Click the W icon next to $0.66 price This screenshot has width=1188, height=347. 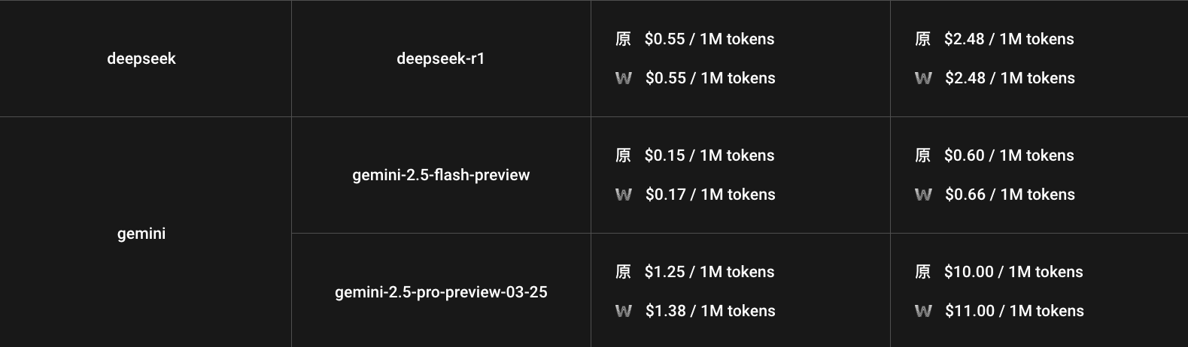923,195
